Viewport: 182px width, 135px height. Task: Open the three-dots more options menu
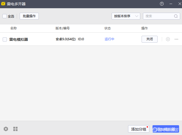(176, 39)
